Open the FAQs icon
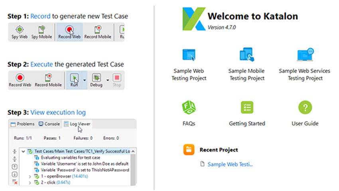Screen dimensions: 339x191 189,107
